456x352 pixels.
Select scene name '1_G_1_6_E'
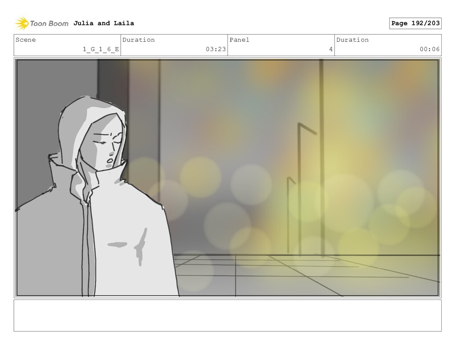point(101,49)
